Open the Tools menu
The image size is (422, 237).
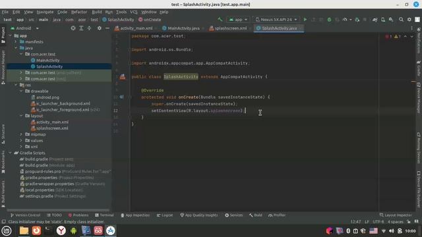pos(121,12)
